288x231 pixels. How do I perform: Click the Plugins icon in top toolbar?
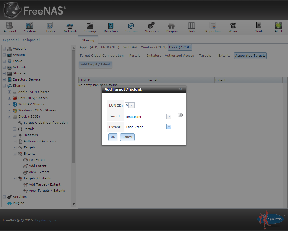[x=172, y=28]
